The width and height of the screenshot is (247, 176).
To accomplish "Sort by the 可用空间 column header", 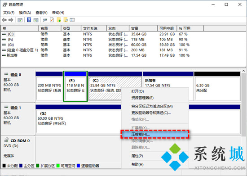I will pyautogui.click(x=167, y=28).
